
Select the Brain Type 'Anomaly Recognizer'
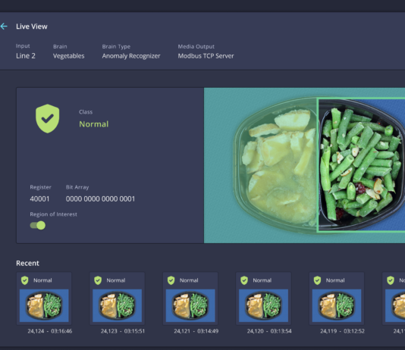click(x=131, y=56)
